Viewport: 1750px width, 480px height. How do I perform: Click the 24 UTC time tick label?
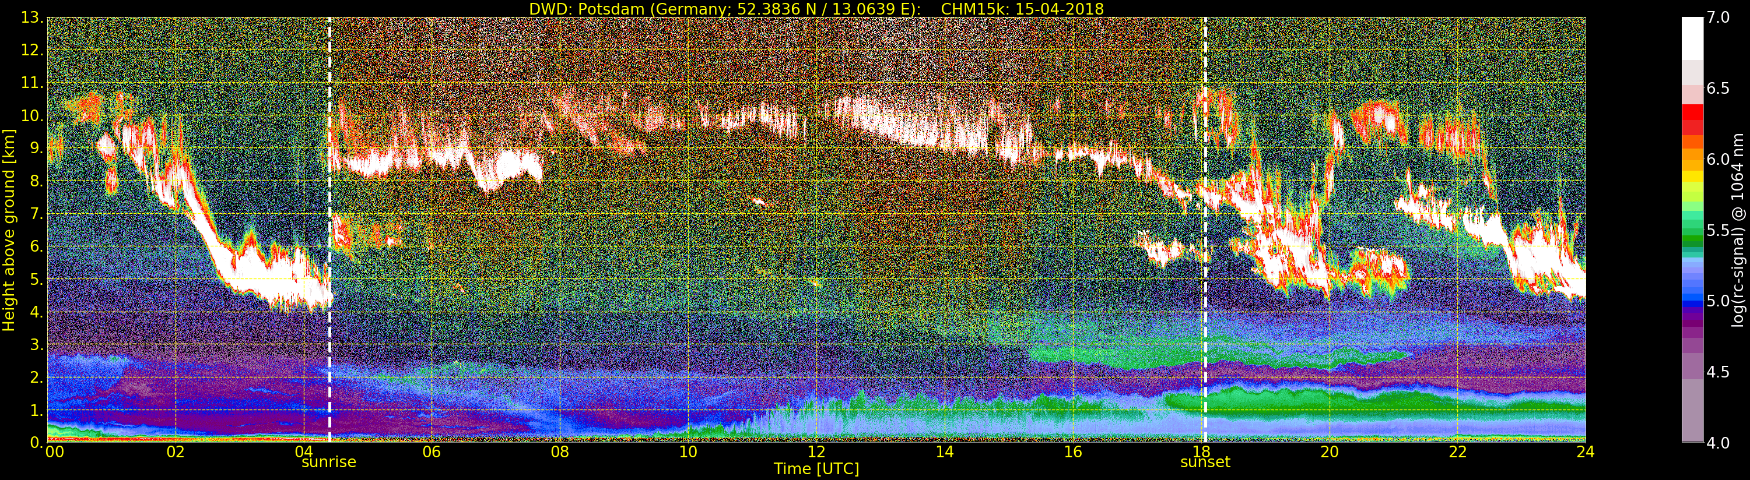pos(1585,452)
